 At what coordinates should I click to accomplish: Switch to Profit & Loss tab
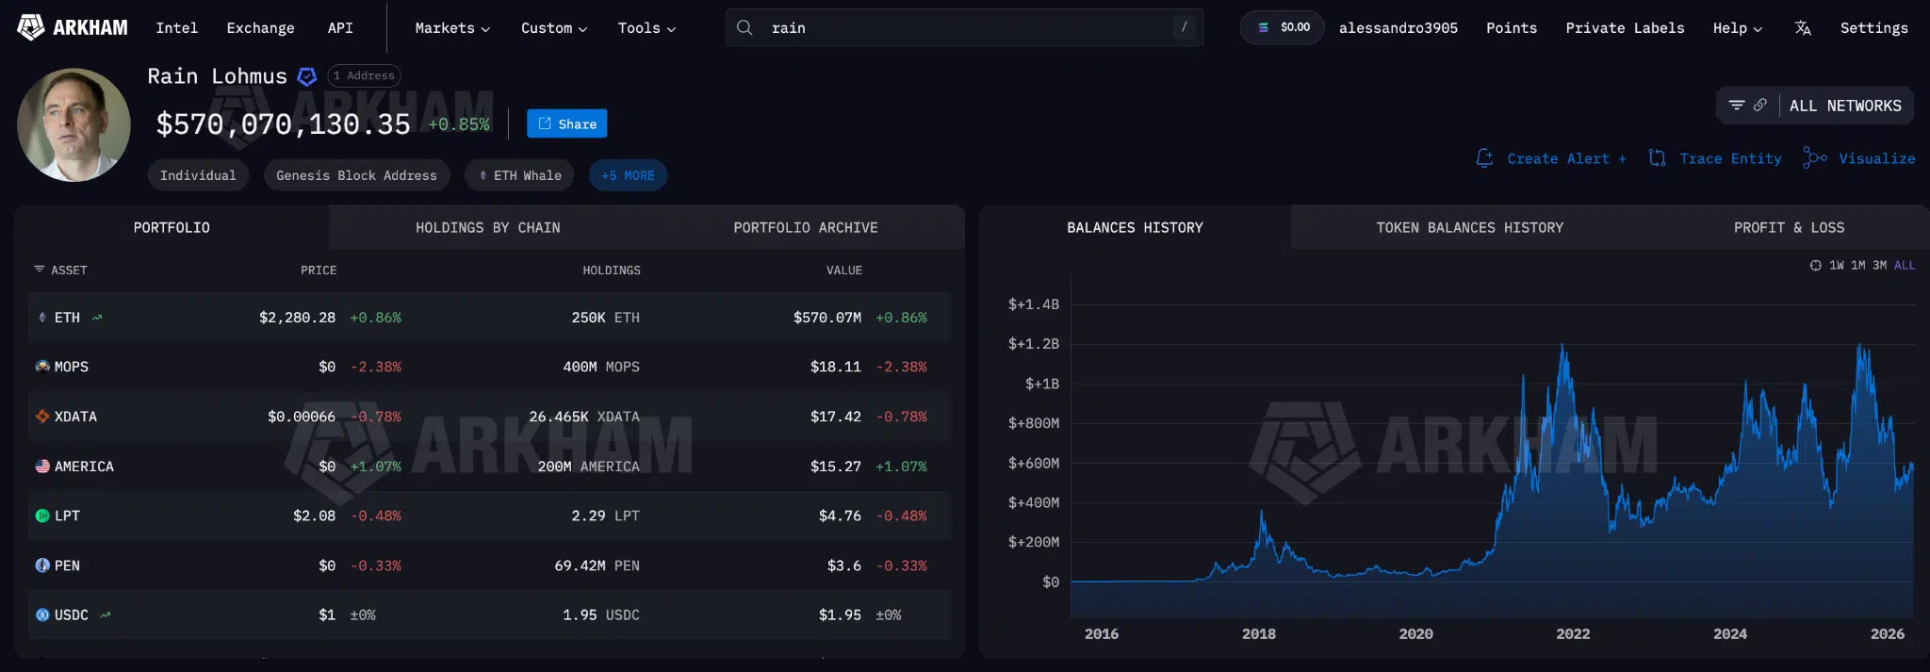[x=1789, y=227]
